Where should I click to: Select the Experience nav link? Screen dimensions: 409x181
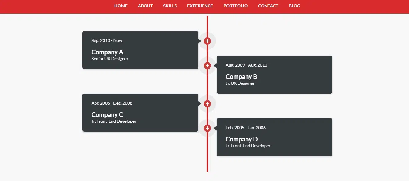200,6
